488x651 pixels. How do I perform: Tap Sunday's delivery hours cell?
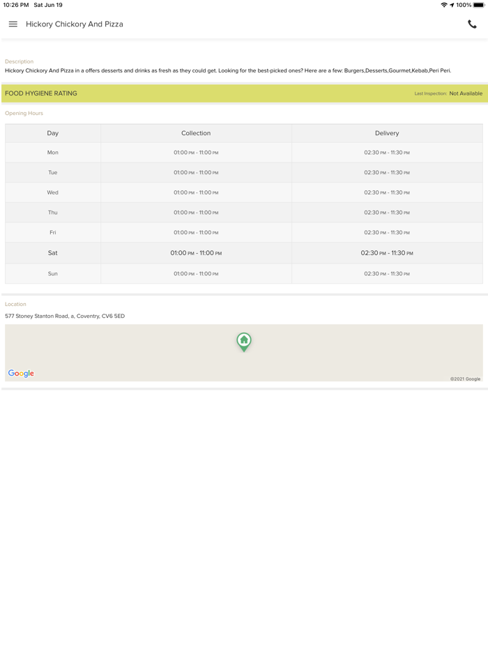coord(387,274)
